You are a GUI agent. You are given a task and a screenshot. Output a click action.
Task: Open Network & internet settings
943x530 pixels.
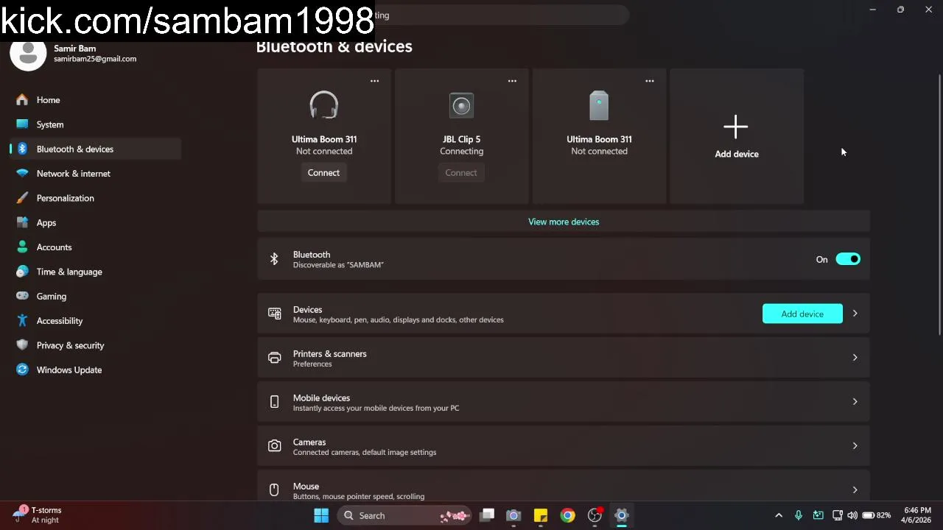click(x=74, y=174)
